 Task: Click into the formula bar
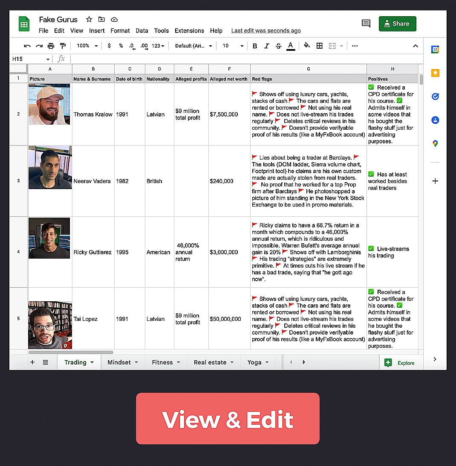coord(246,59)
